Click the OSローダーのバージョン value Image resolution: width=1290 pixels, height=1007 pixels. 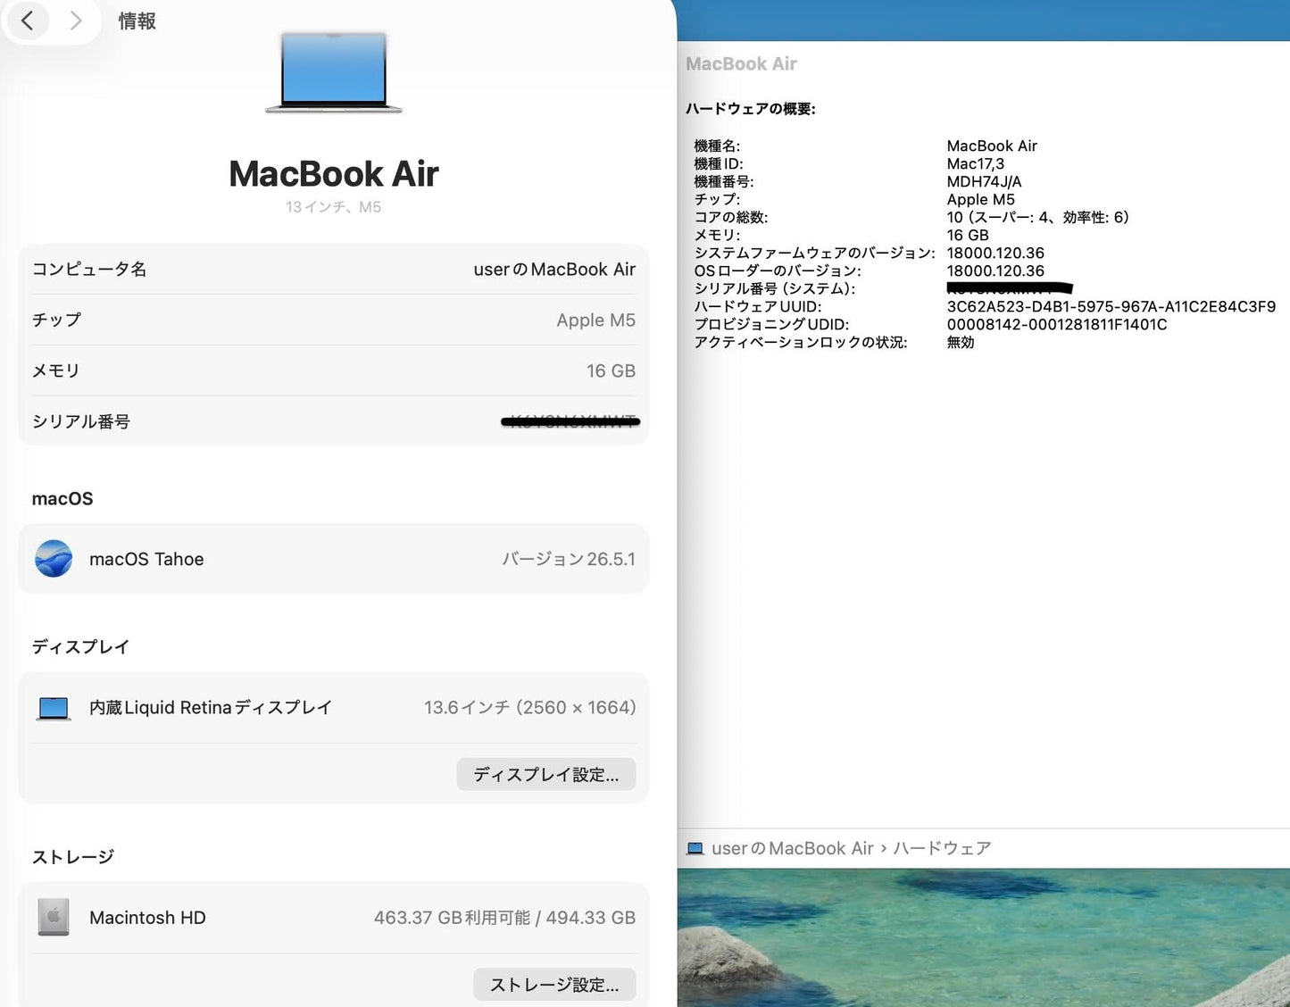click(995, 271)
